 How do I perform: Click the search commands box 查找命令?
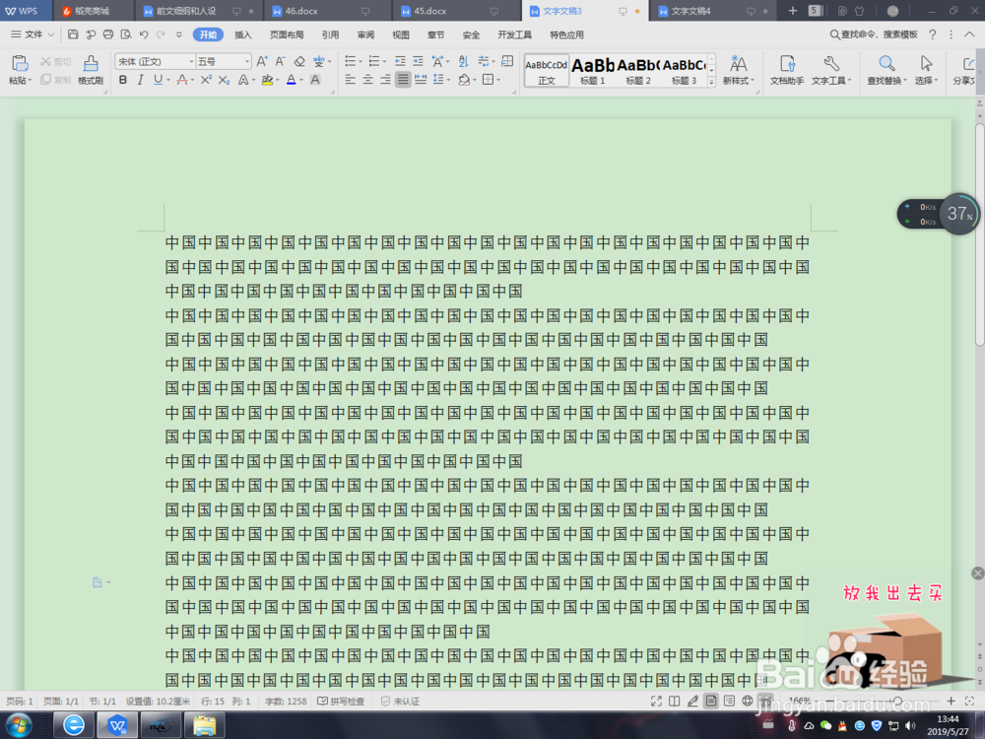tap(874, 34)
